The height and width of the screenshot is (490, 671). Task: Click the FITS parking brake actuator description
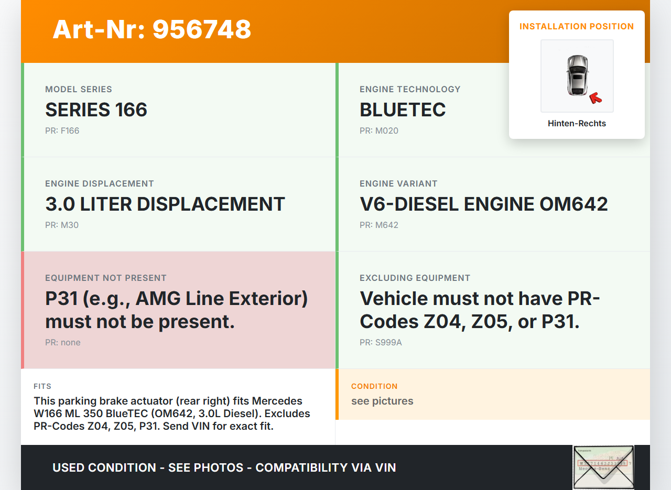(x=172, y=413)
